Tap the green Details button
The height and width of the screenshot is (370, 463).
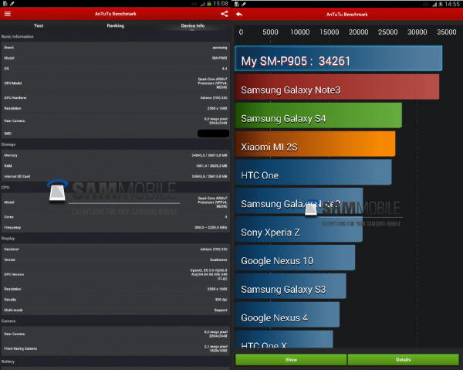pyautogui.click(x=404, y=360)
